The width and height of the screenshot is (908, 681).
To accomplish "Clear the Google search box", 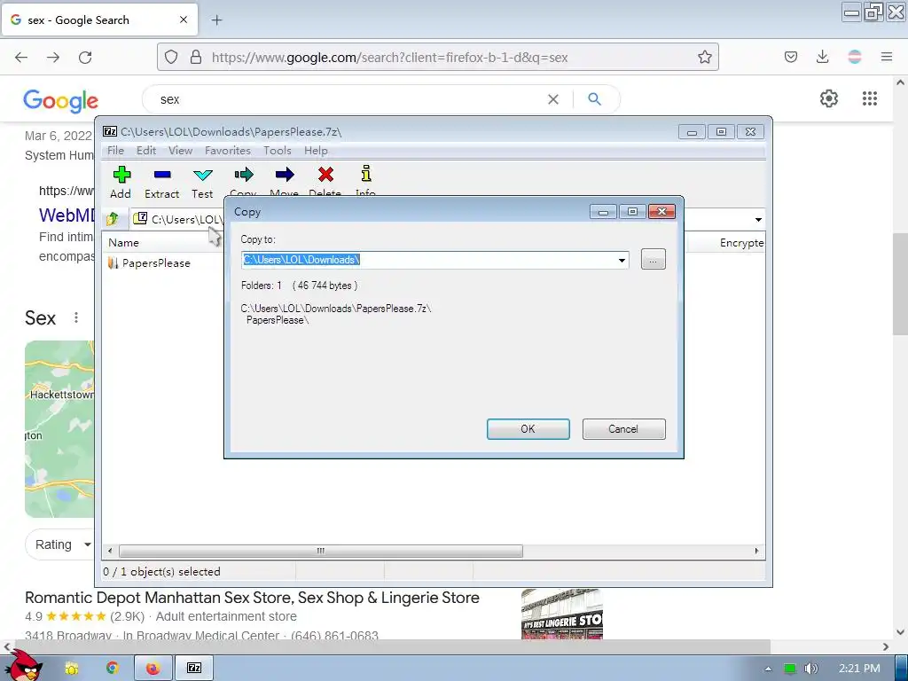I will click(553, 99).
